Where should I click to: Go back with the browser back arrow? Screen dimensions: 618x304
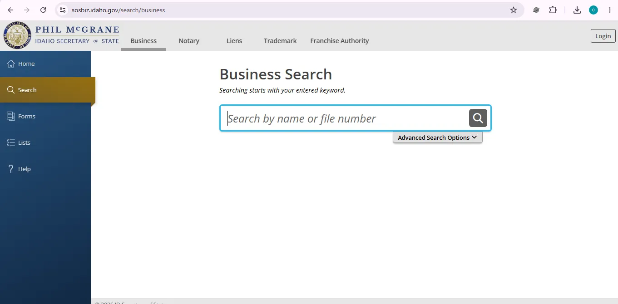(x=10, y=10)
